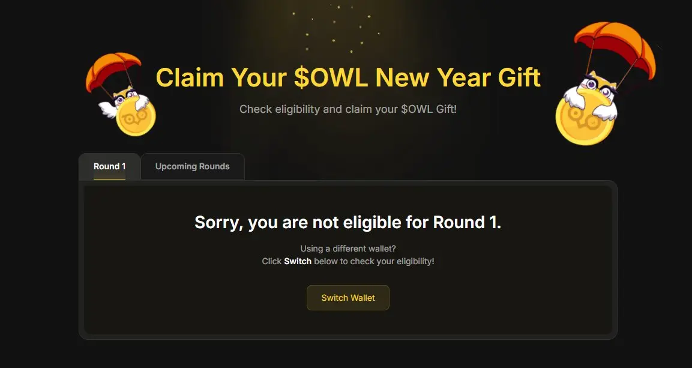Switch to the Upcoming Rounds tab

tap(192, 166)
